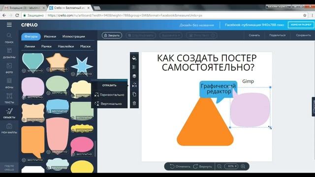
Task: Open the Рамки subcategory
Action: tap(46, 46)
